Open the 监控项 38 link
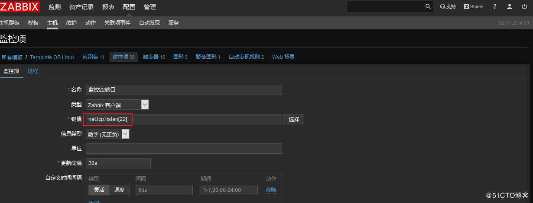533x203 pixels. (x=123, y=57)
